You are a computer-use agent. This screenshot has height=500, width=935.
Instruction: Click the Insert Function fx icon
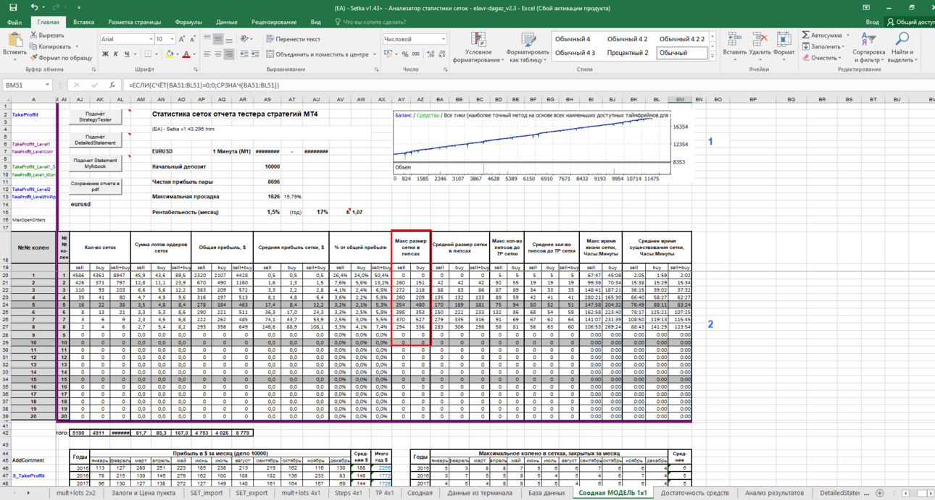pos(112,85)
